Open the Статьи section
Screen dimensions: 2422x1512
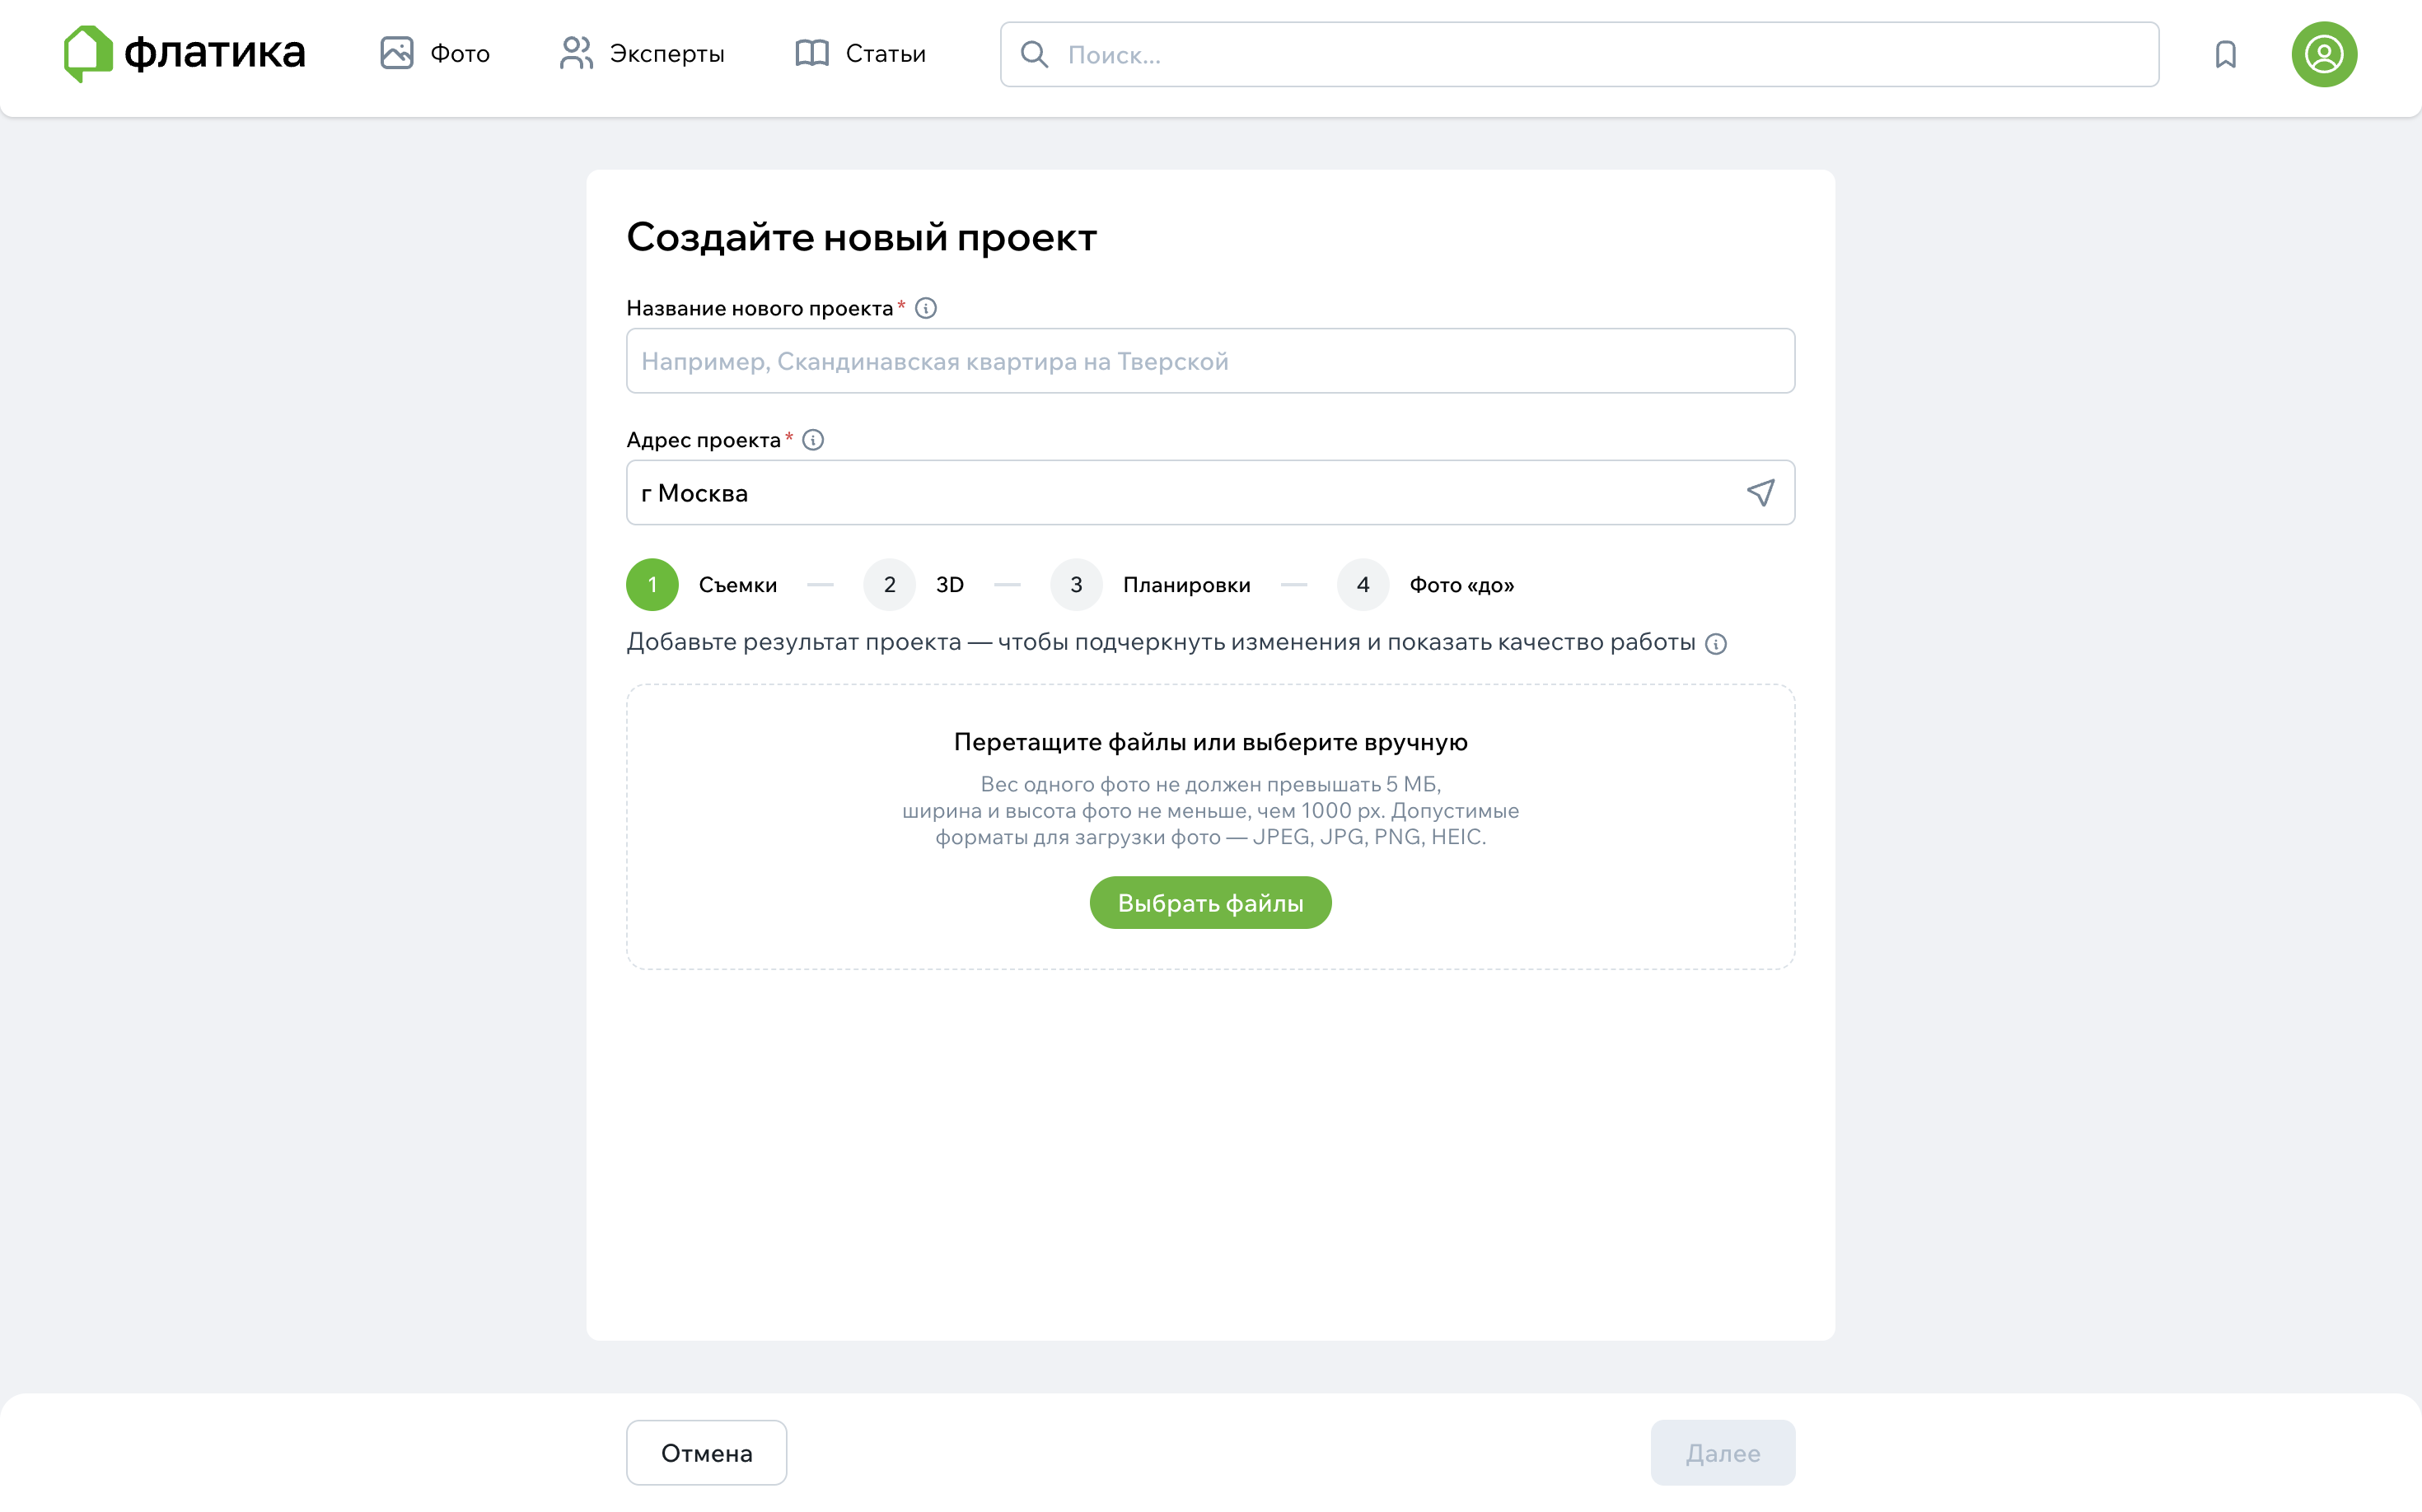pos(860,53)
